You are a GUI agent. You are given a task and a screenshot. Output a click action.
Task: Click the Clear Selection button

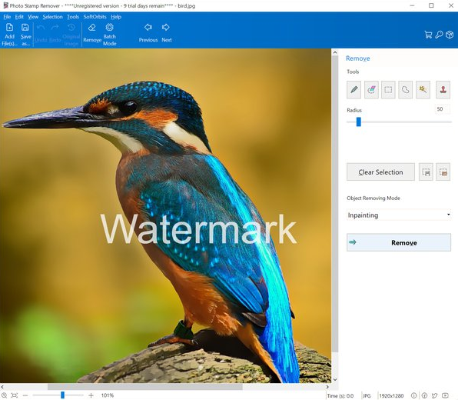[x=380, y=172]
